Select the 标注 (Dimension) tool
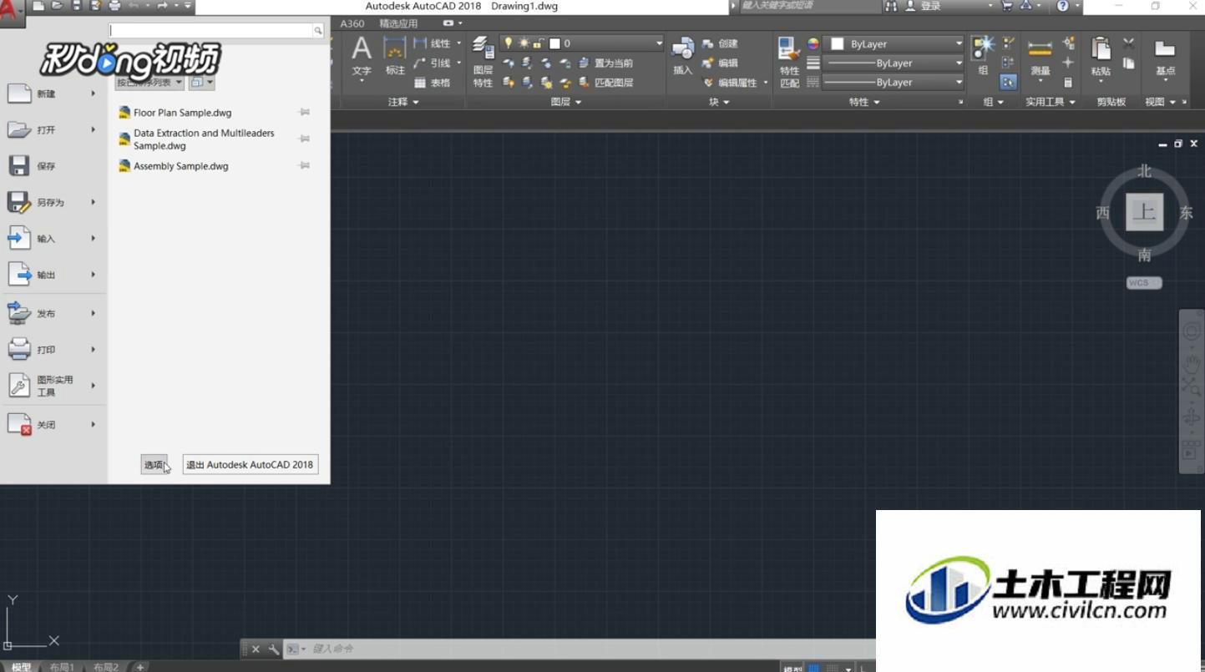This screenshot has width=1205, height=672. pos(395,58)
